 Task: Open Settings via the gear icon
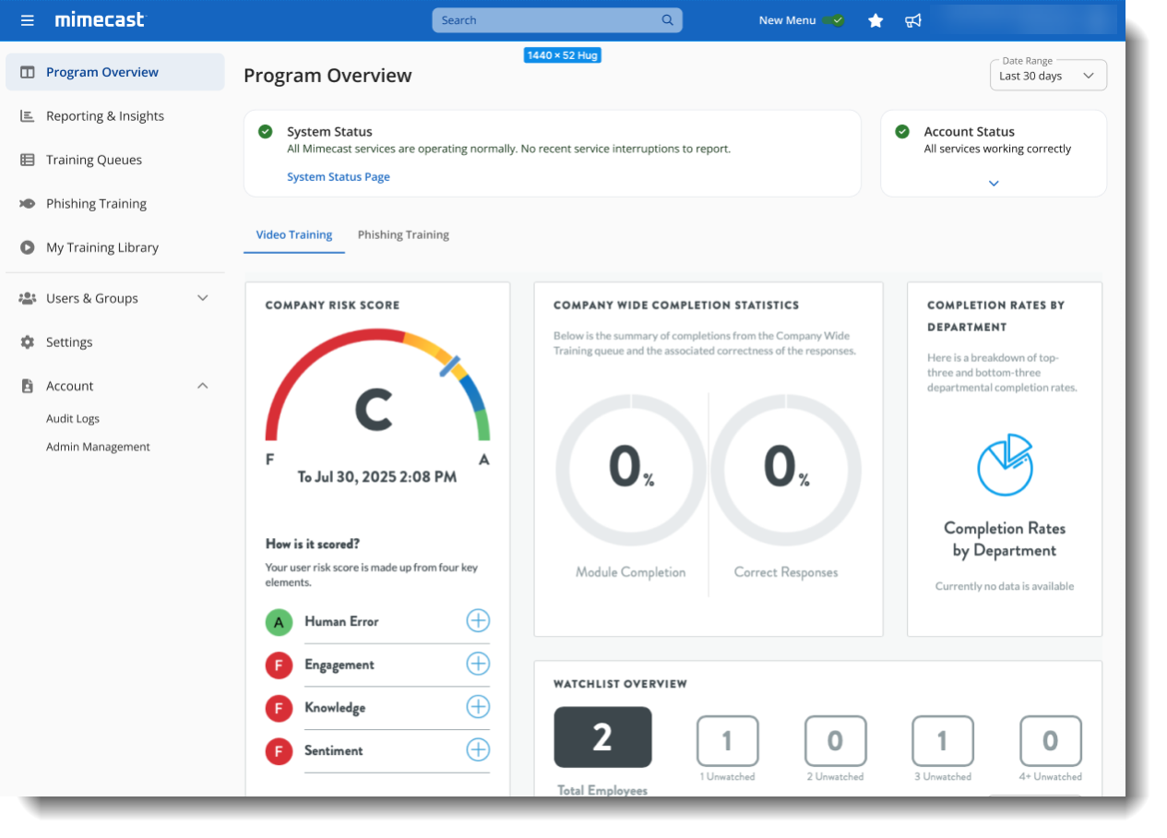[x=28, y=342]
